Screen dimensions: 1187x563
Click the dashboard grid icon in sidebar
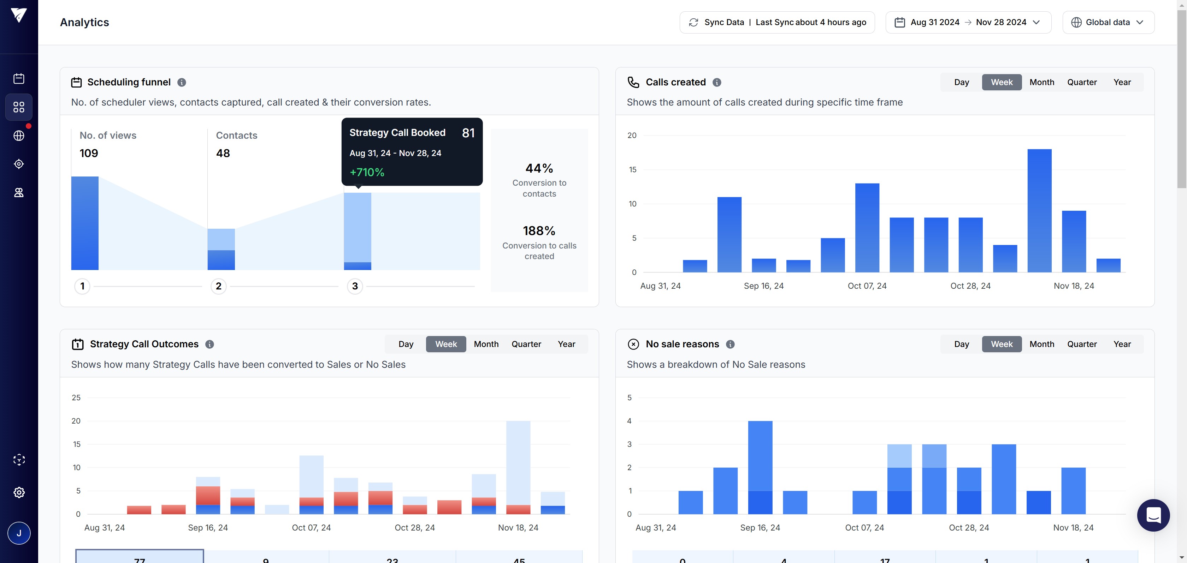[19, 107]
